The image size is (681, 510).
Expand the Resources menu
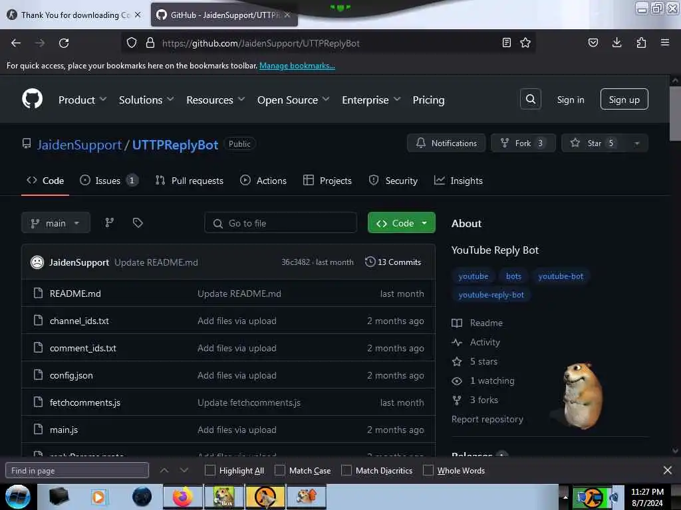pyautogui.click(x=215, y=100)
